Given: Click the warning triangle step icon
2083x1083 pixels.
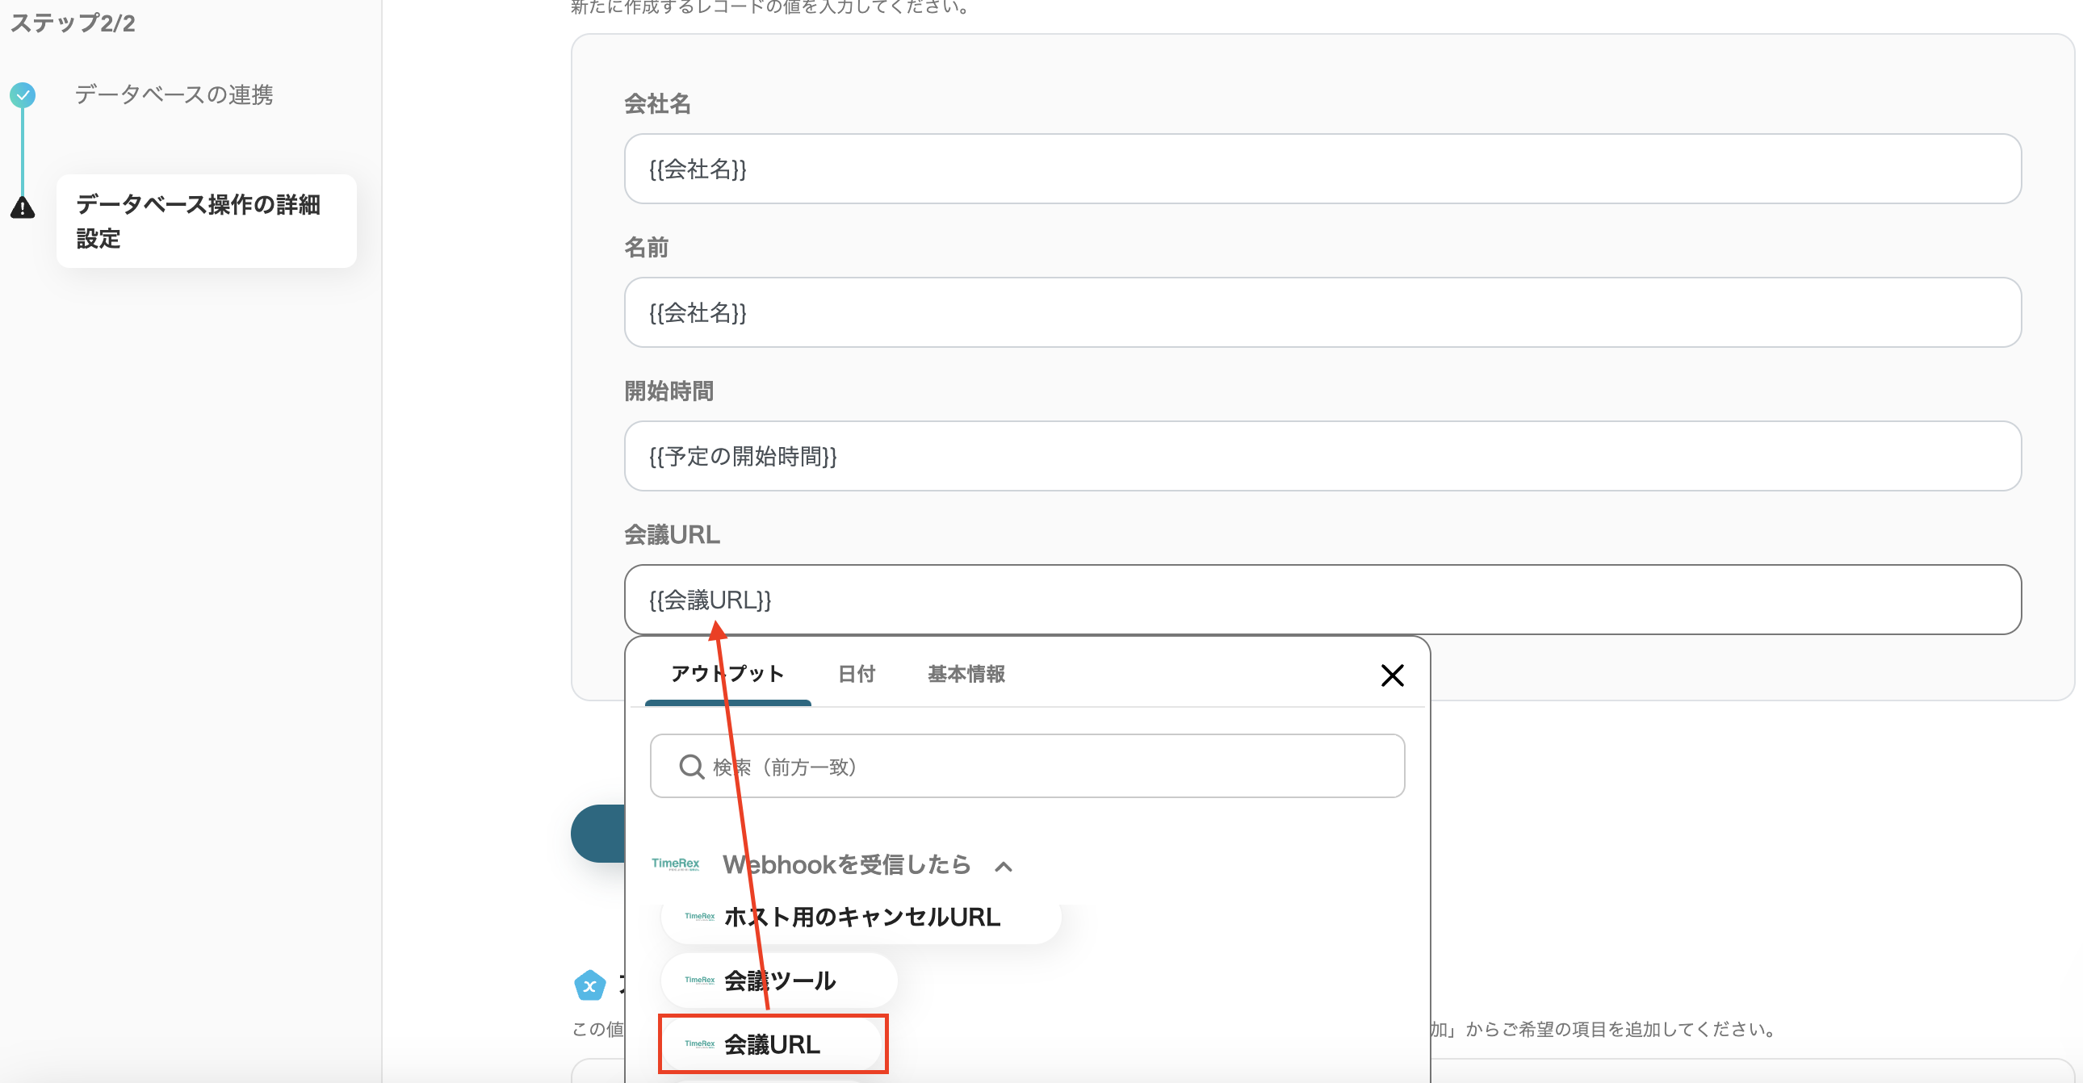Looking at the screenshot, I should (x=23, y=207).
